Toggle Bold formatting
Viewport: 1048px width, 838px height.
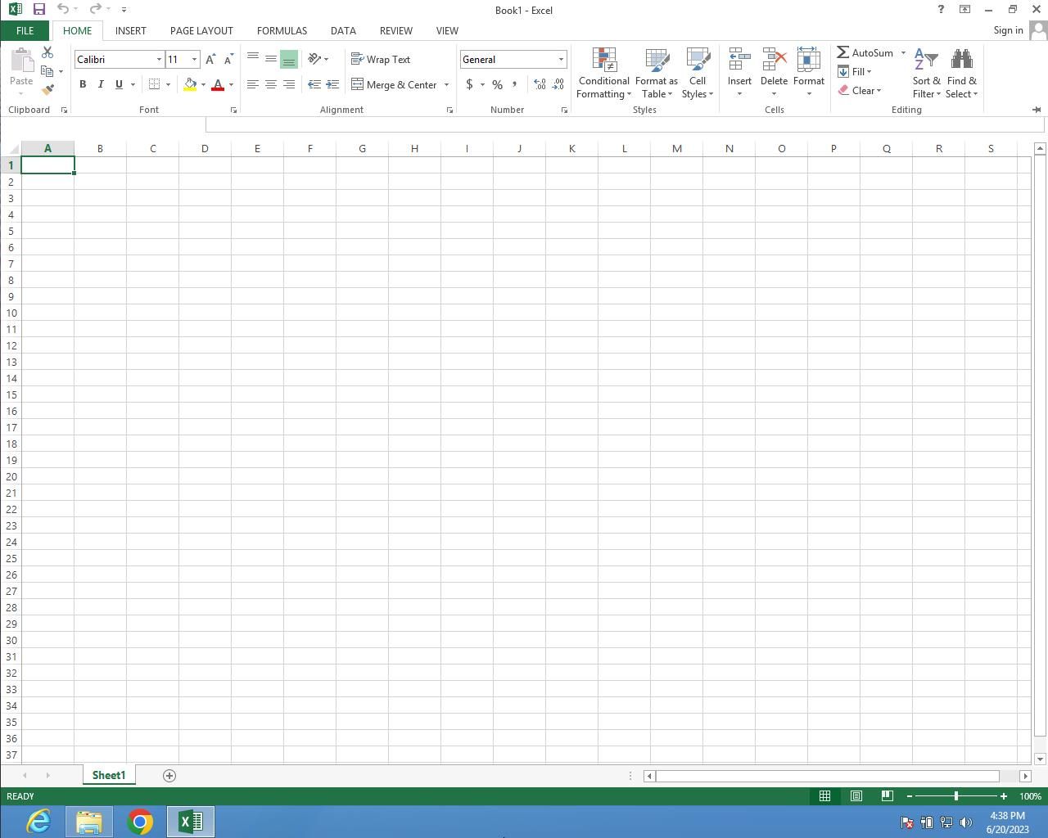(83, 84)
